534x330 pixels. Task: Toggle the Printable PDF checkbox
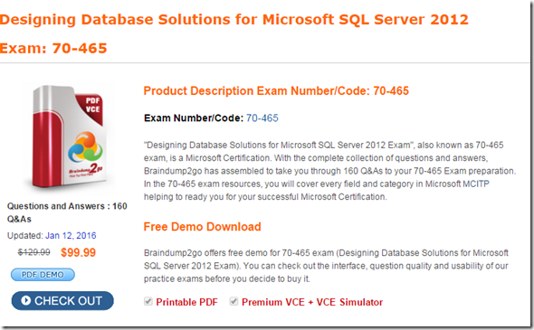tap(148, 301)
